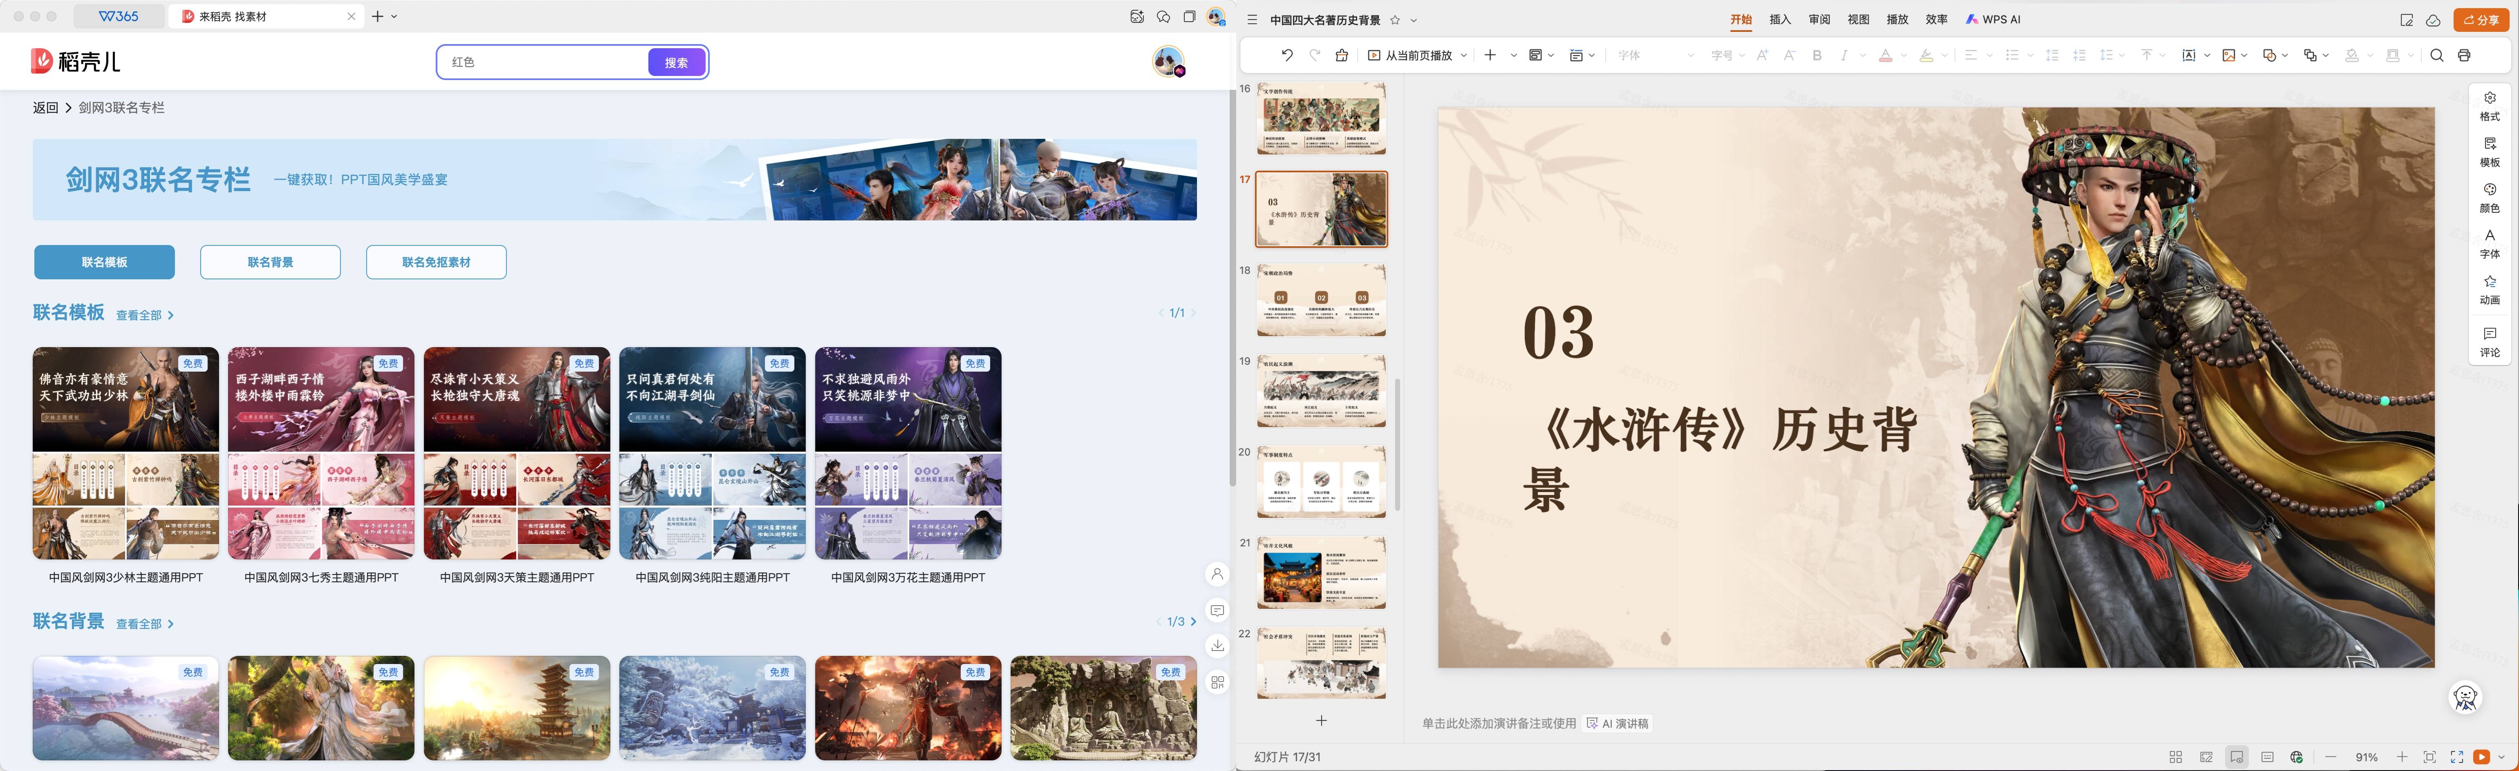The image size is (2519, 771).
Task: Expand the new slide plus dropdown arrow
Action: 1513,56
